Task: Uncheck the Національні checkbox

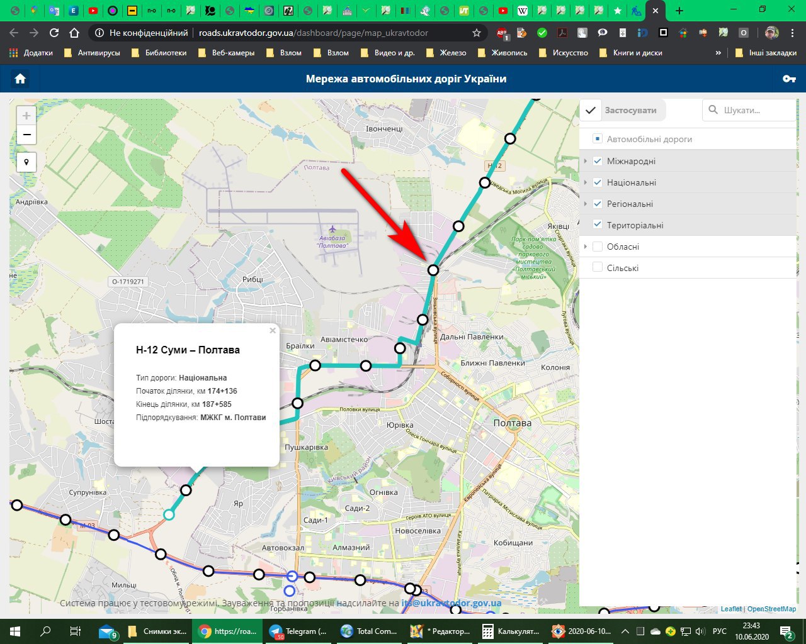Action: [x=598, y=182]
